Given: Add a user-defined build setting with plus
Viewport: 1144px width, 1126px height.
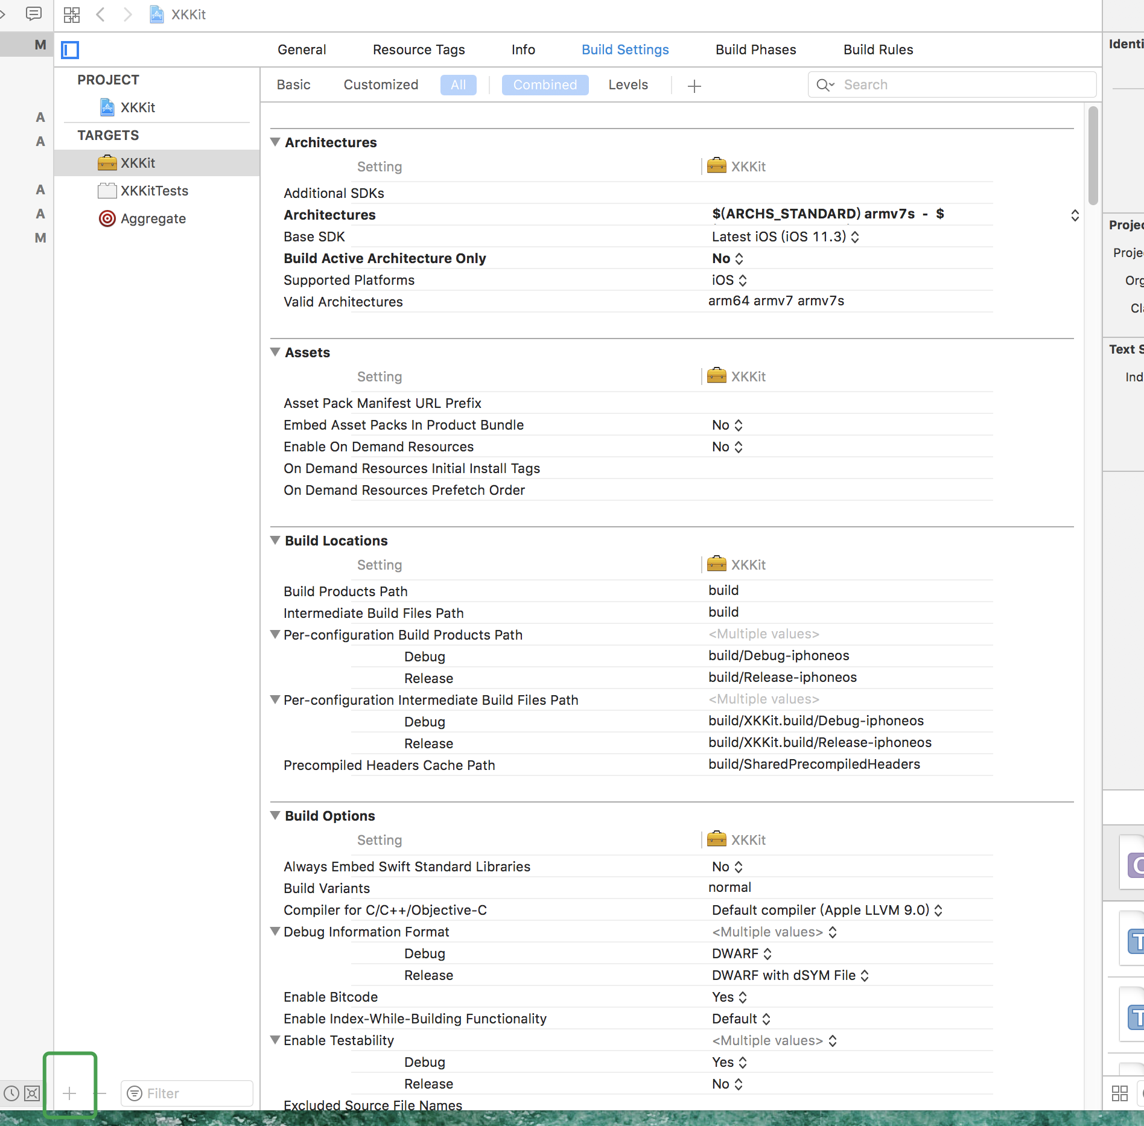Looking at the screenshot, I should 694,86.
